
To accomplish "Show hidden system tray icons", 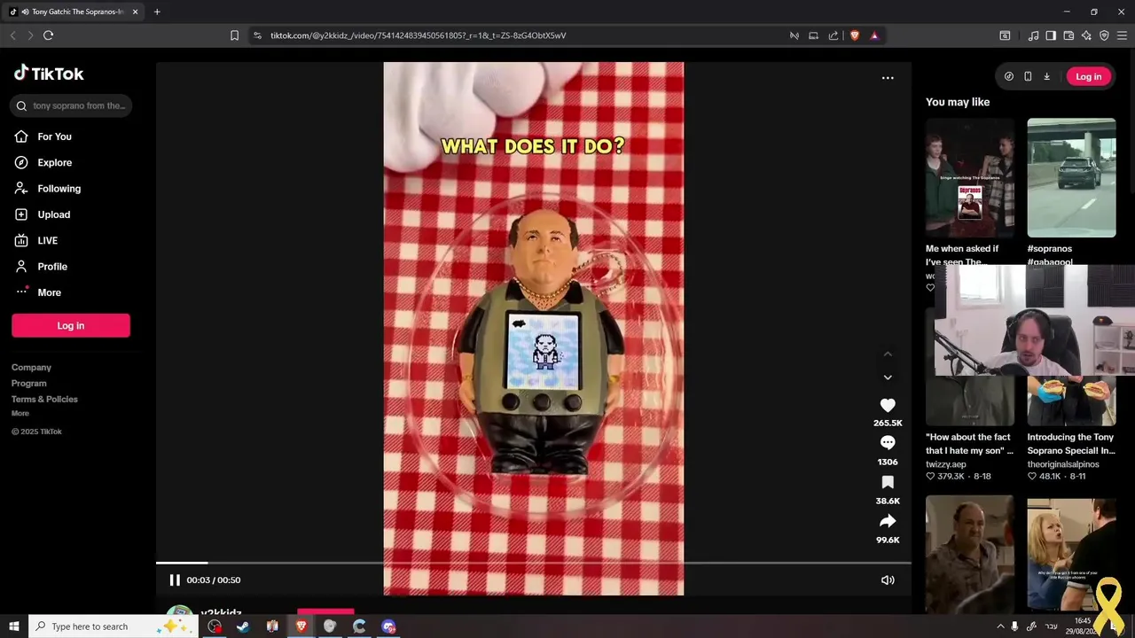I will click(1000, 626).
